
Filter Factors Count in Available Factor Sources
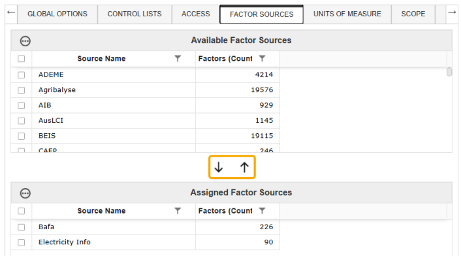click(x=262, y=59)
